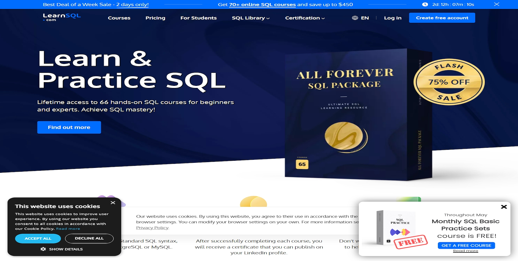Open the LearnSQL.com logo homepage link

[x=62, y=17]
